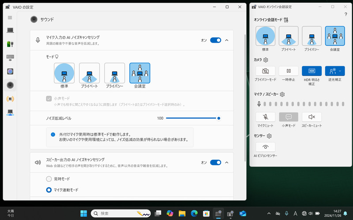Open Outlook from the taskbar
The image size is (353, 220).
tap(243, 213)
